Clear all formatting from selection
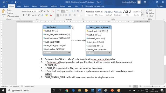The height and width of the screenshot is (93, 166). [x=53, y=11]
